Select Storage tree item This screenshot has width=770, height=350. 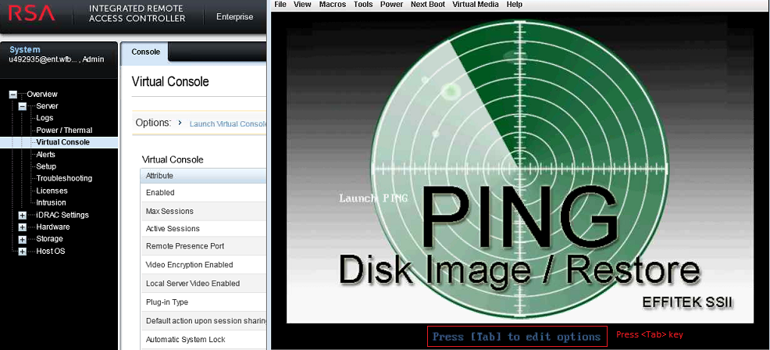tap(50, 239)
